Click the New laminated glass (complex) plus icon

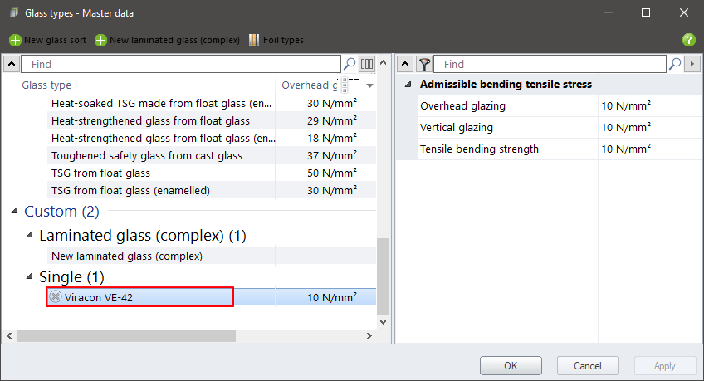100,40
